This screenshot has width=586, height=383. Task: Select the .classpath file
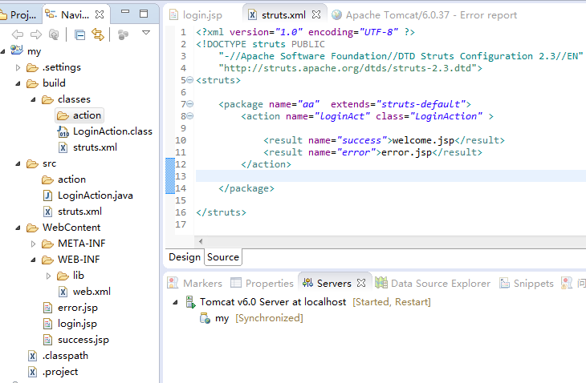58,356
